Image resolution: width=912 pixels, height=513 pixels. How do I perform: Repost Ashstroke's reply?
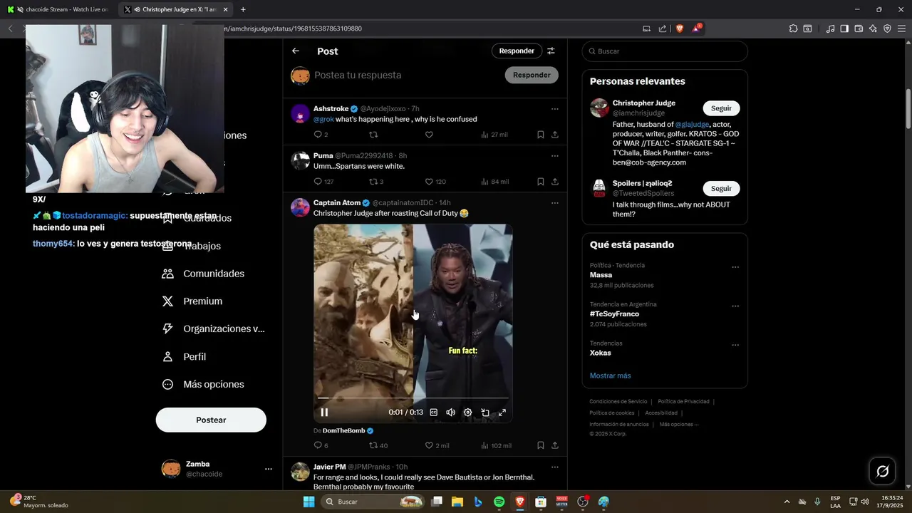373,135
